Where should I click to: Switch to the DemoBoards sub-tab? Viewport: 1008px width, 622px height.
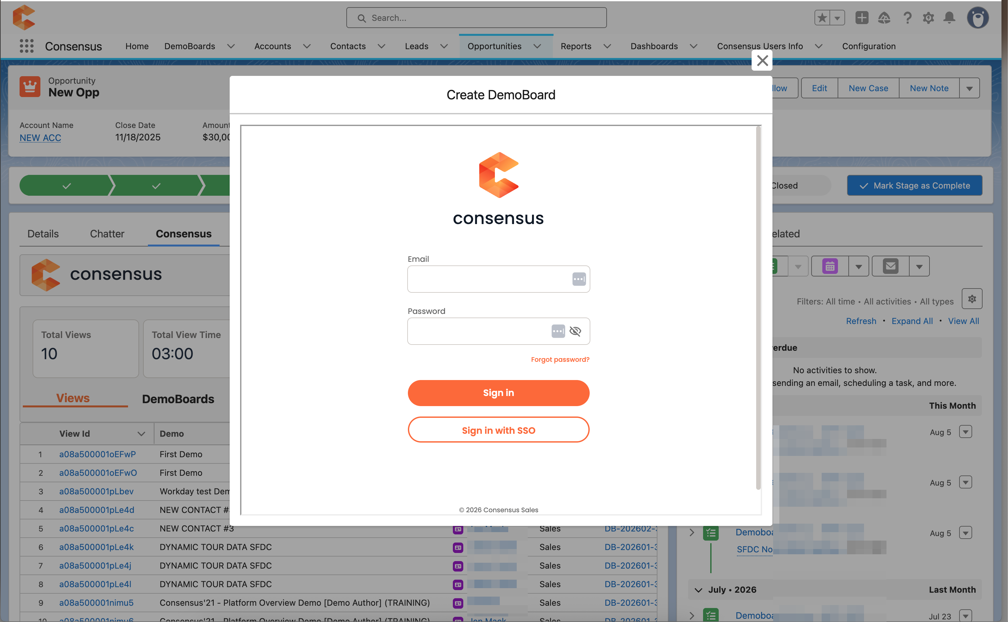pyautogui.click(x=178, y=399)
